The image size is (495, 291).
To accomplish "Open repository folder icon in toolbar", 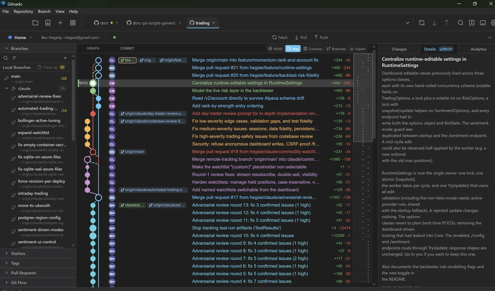I will [35, 23].
